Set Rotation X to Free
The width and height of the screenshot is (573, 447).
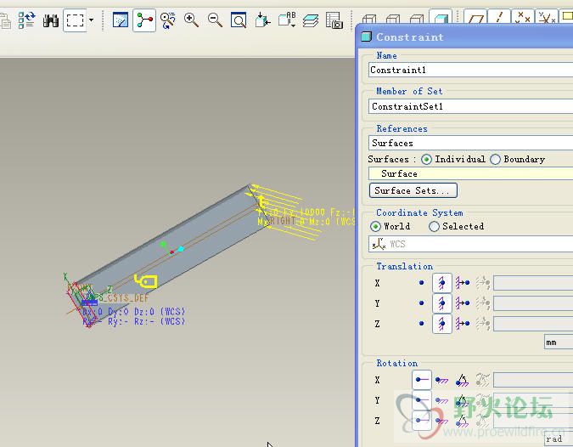(421, 380)
